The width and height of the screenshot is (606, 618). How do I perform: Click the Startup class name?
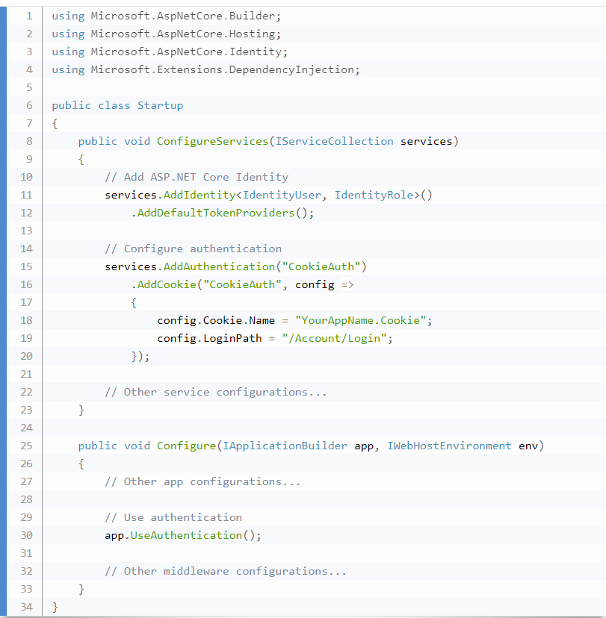coord(160,105)
